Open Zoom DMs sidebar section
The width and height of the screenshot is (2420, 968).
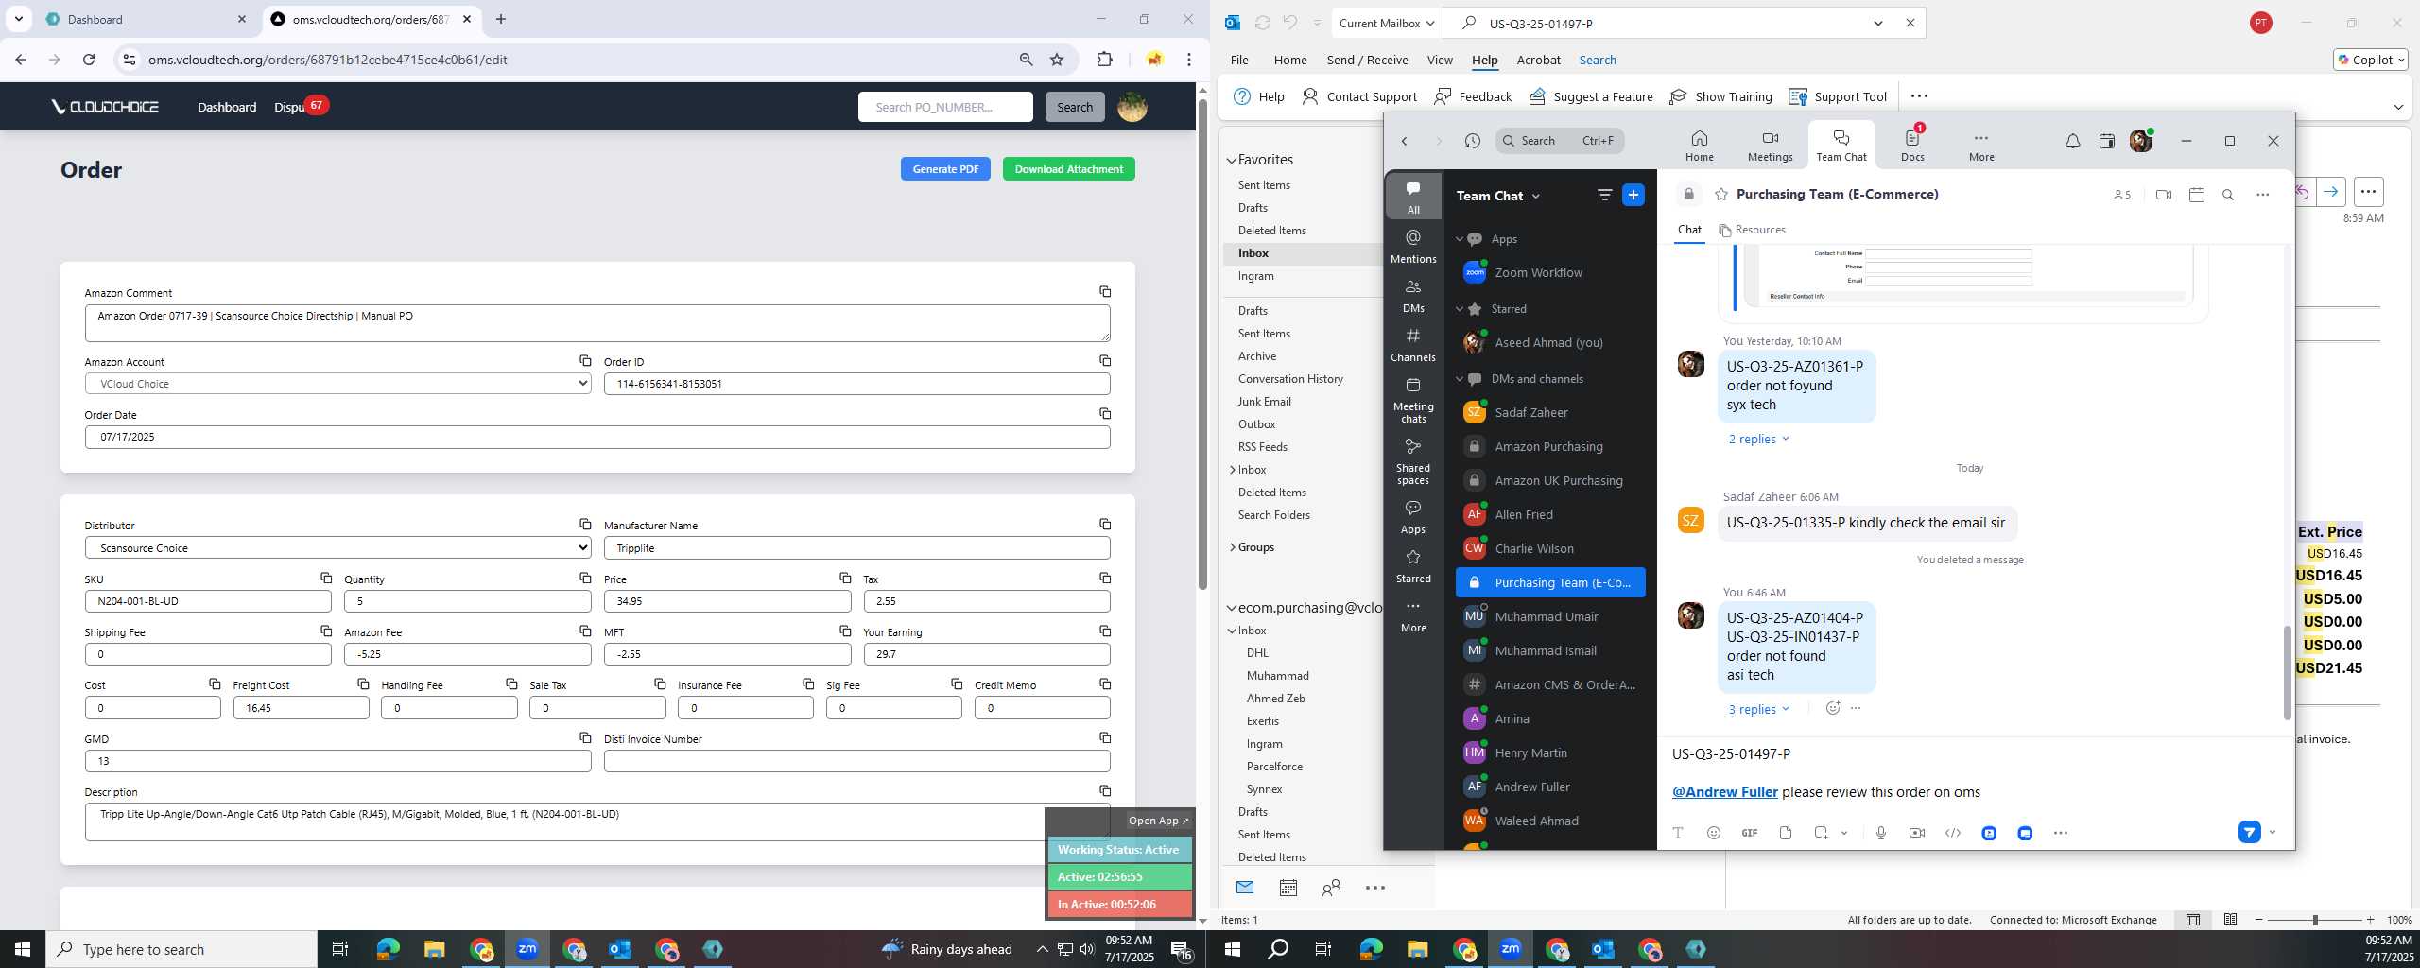point(1413,295)
